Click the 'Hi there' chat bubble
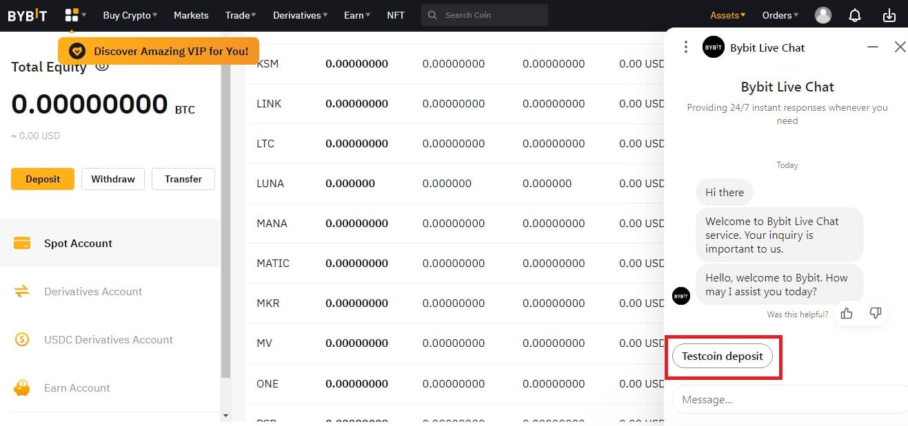 [725, 192]
